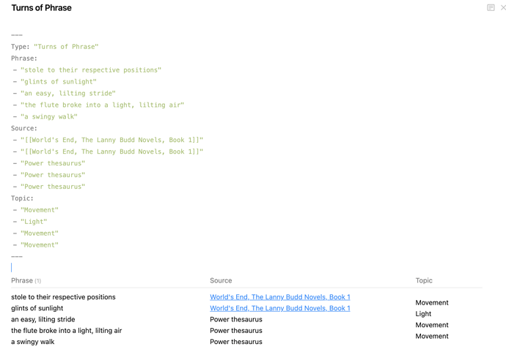This screenshot has width=506, height=355.
Task: Place cursor in Type: "Turns of Phrase" line
Action: pyautogui.click(x=54, y=47)
